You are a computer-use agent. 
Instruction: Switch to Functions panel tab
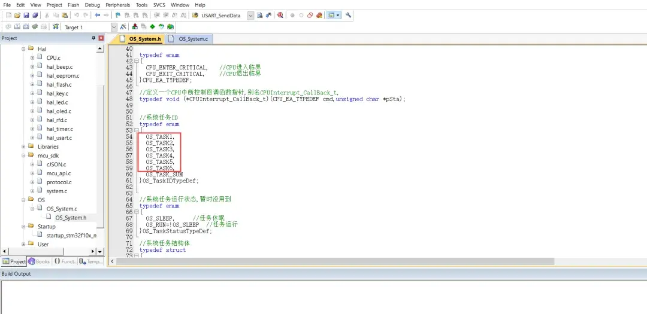pos(65,262)
